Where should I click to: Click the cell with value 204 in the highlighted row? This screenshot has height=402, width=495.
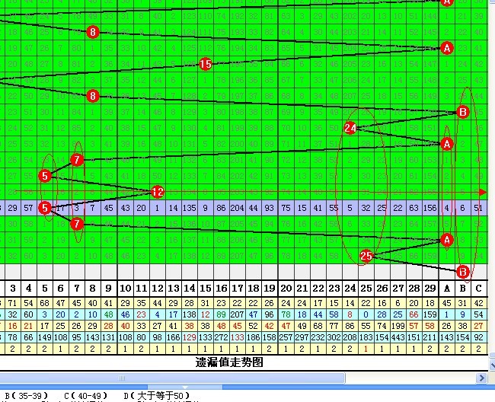(x=238, y=208)
